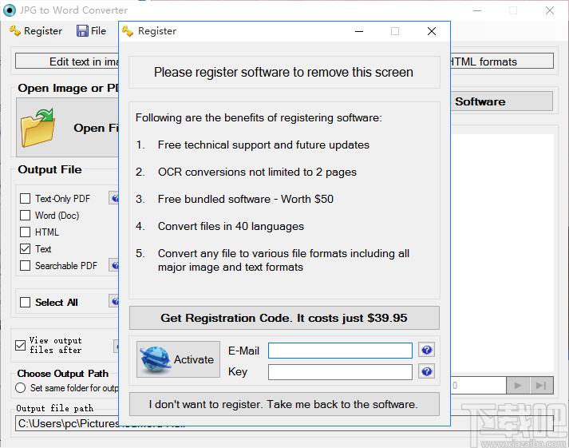This screenshot has width=569, height=448.
Task: Click the Key input field
Action: 340,372
